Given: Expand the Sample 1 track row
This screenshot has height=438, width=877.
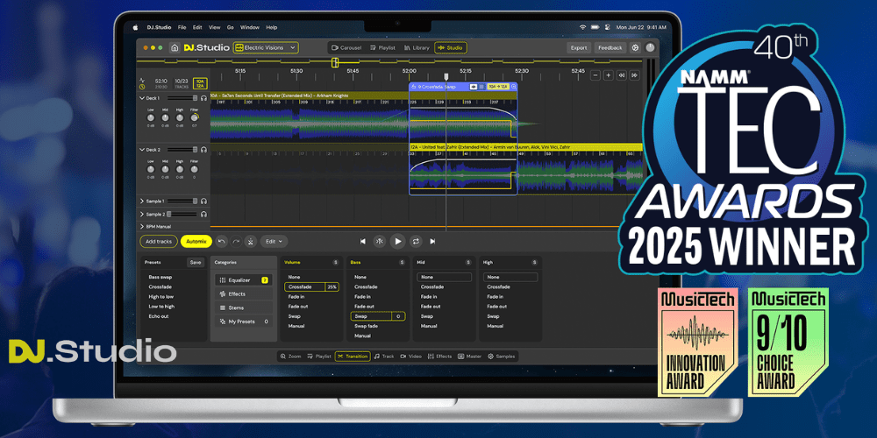Looking at the screenshot, I should tap(142, 201).
